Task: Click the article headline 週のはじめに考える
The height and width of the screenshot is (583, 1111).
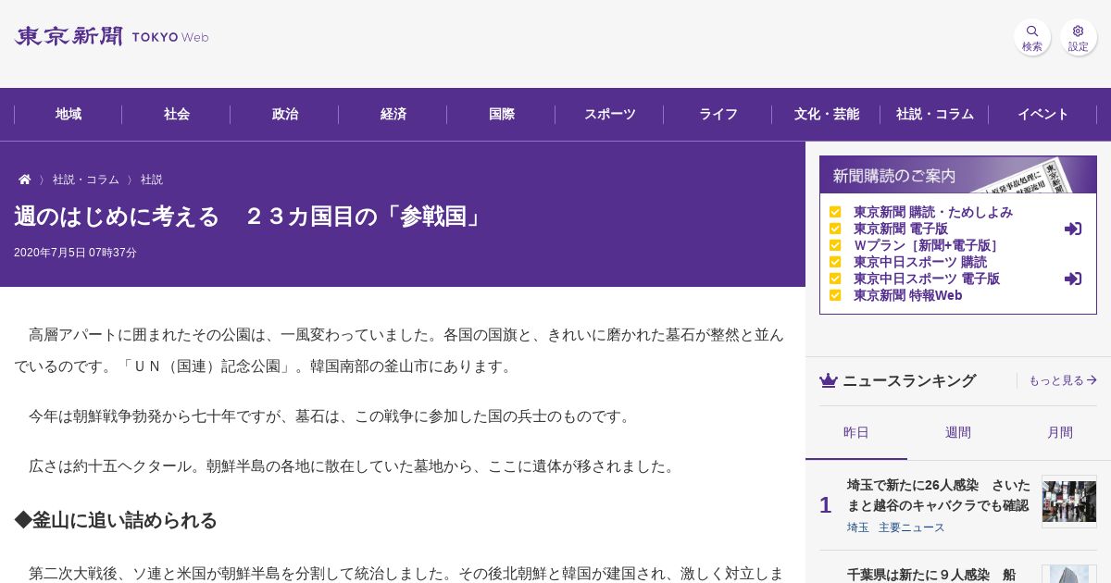Action: pos(250,217)
